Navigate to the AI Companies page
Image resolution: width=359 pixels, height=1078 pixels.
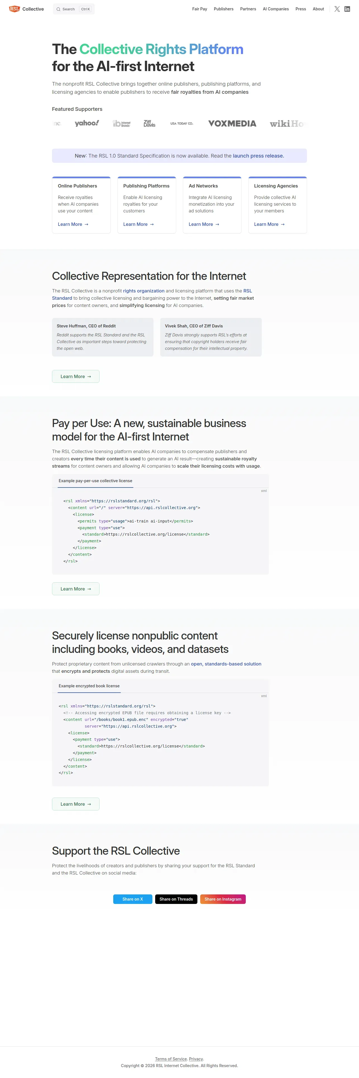275,9
